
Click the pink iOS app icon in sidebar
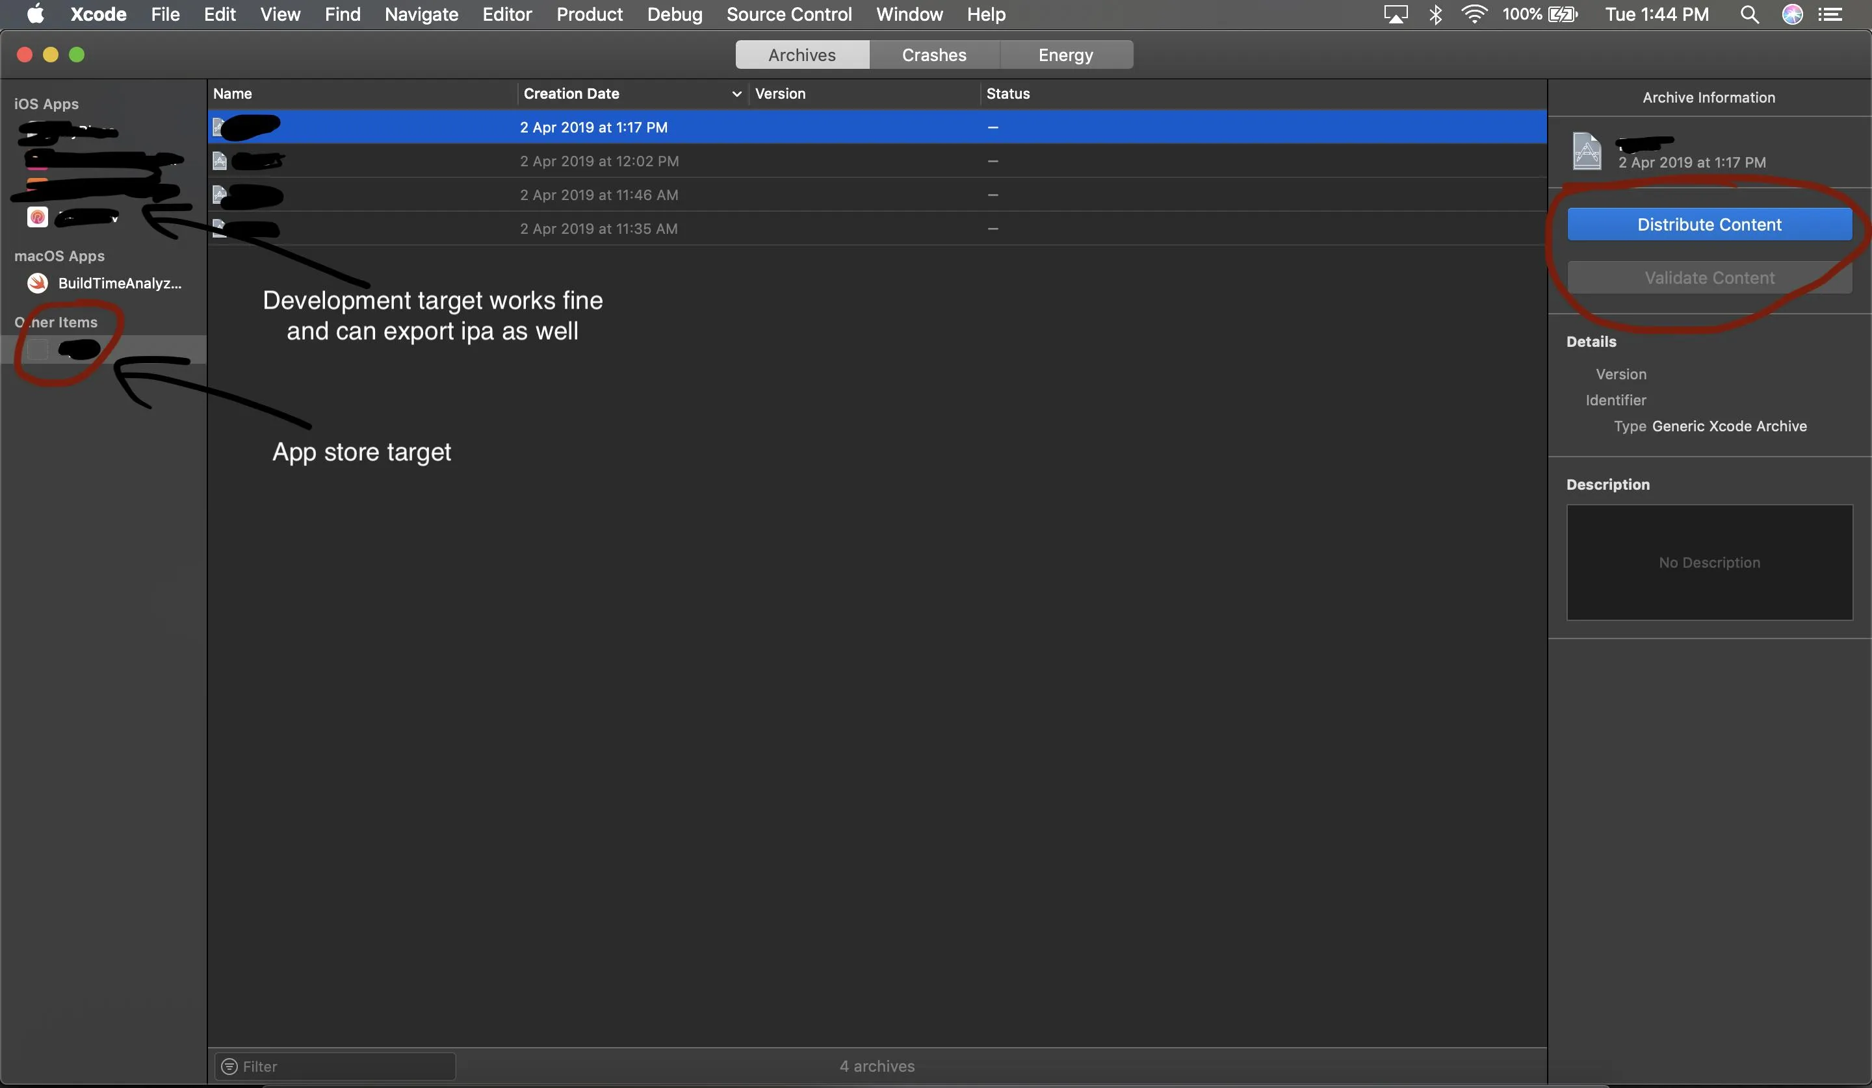tap(37, 217)
